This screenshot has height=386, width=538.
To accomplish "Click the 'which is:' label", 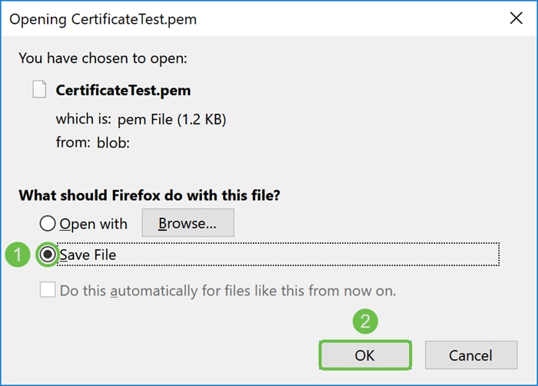I will coord(83,119).
